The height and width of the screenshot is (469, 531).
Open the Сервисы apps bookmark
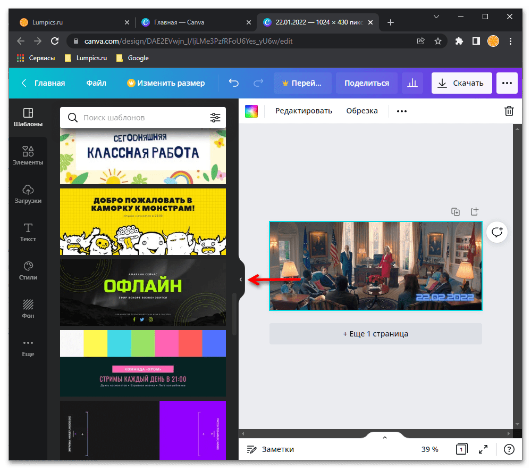36,58
